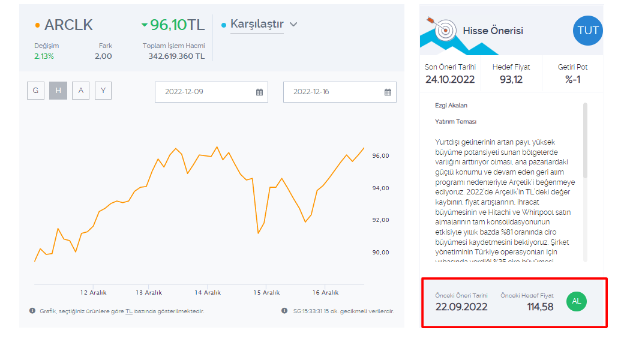Click the 92,00 y-axis label
Viewport: 627px width, 339px height.
point(380,220)
